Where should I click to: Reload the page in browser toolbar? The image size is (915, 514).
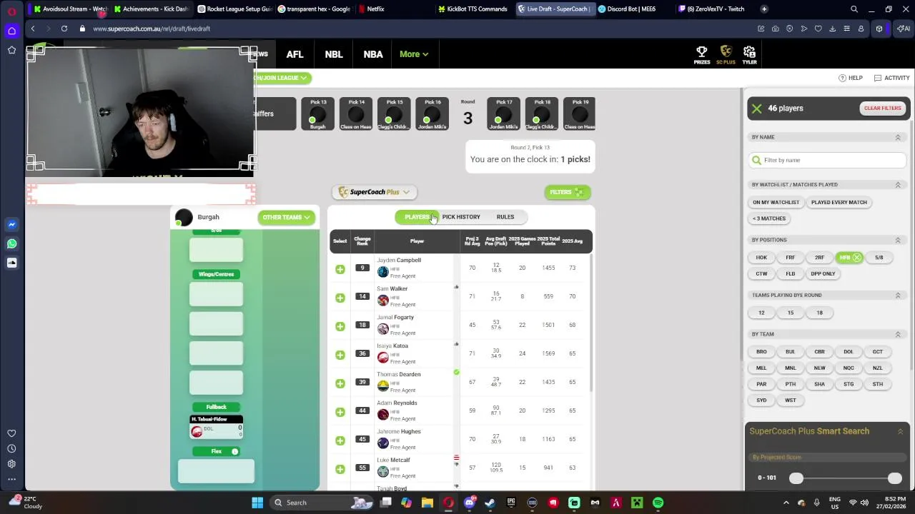point(64,29)
